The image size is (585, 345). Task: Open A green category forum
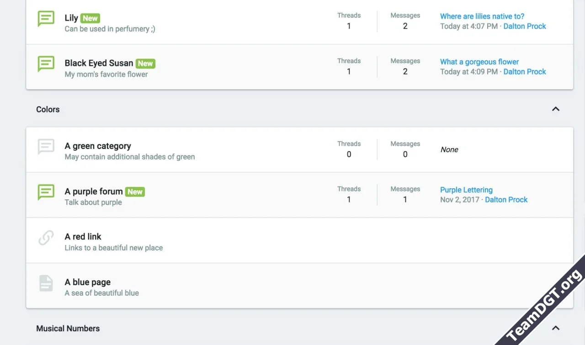[x=98, y=146]
